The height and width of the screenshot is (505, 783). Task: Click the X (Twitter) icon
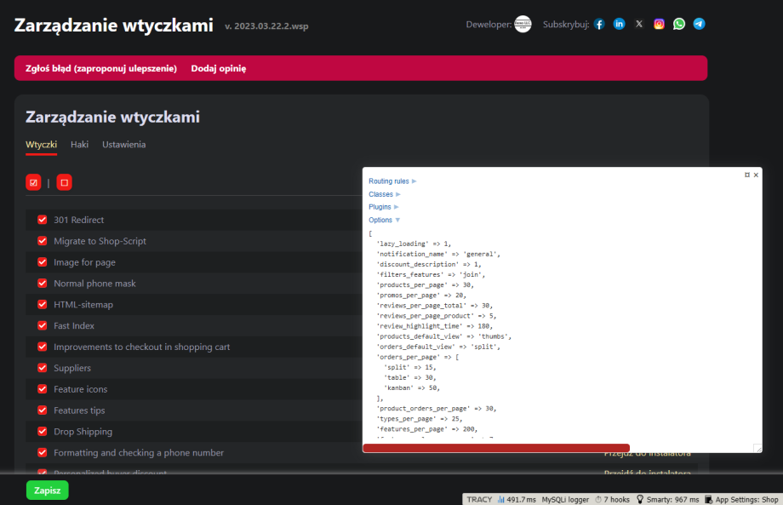tap(639, 24)
